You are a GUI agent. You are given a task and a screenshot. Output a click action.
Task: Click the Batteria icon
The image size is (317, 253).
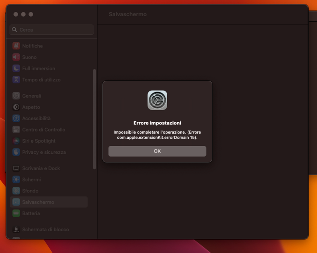[16, 213]
